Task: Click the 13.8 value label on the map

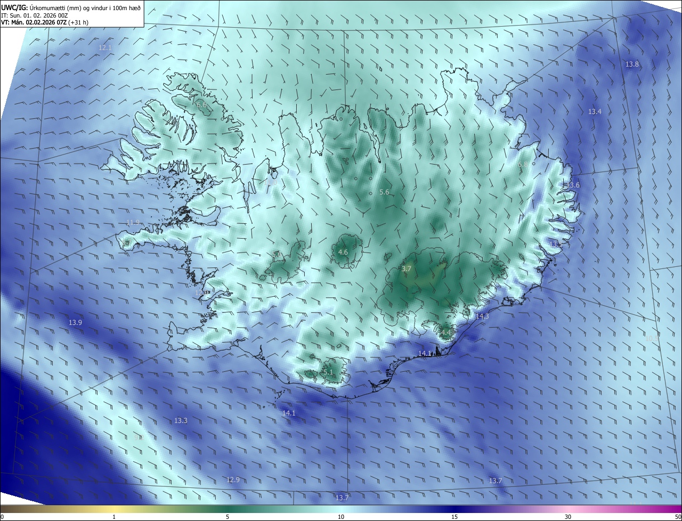Action: click(x=632, y=64)
